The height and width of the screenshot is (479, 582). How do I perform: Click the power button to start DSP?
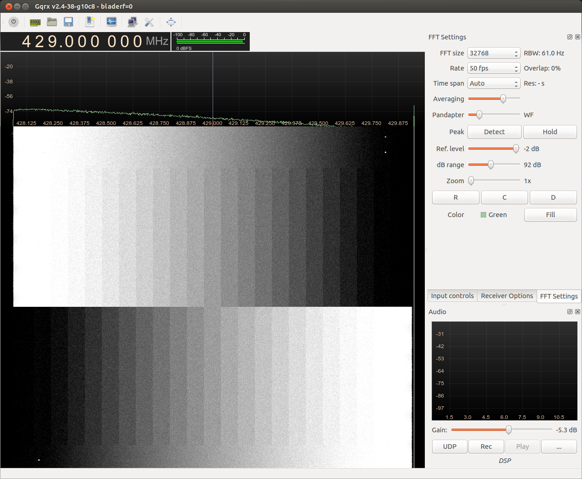[x=13, y=22]
